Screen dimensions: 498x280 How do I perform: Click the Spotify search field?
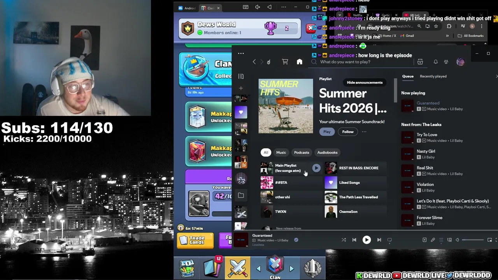362,62
